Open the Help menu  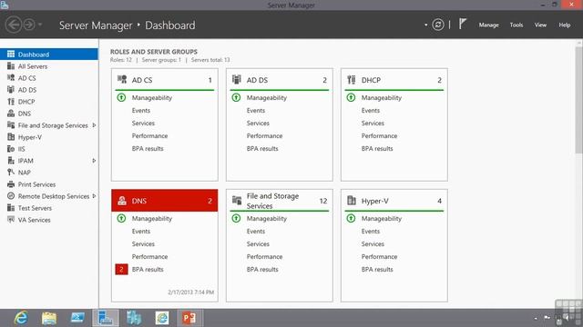(565, 25)
